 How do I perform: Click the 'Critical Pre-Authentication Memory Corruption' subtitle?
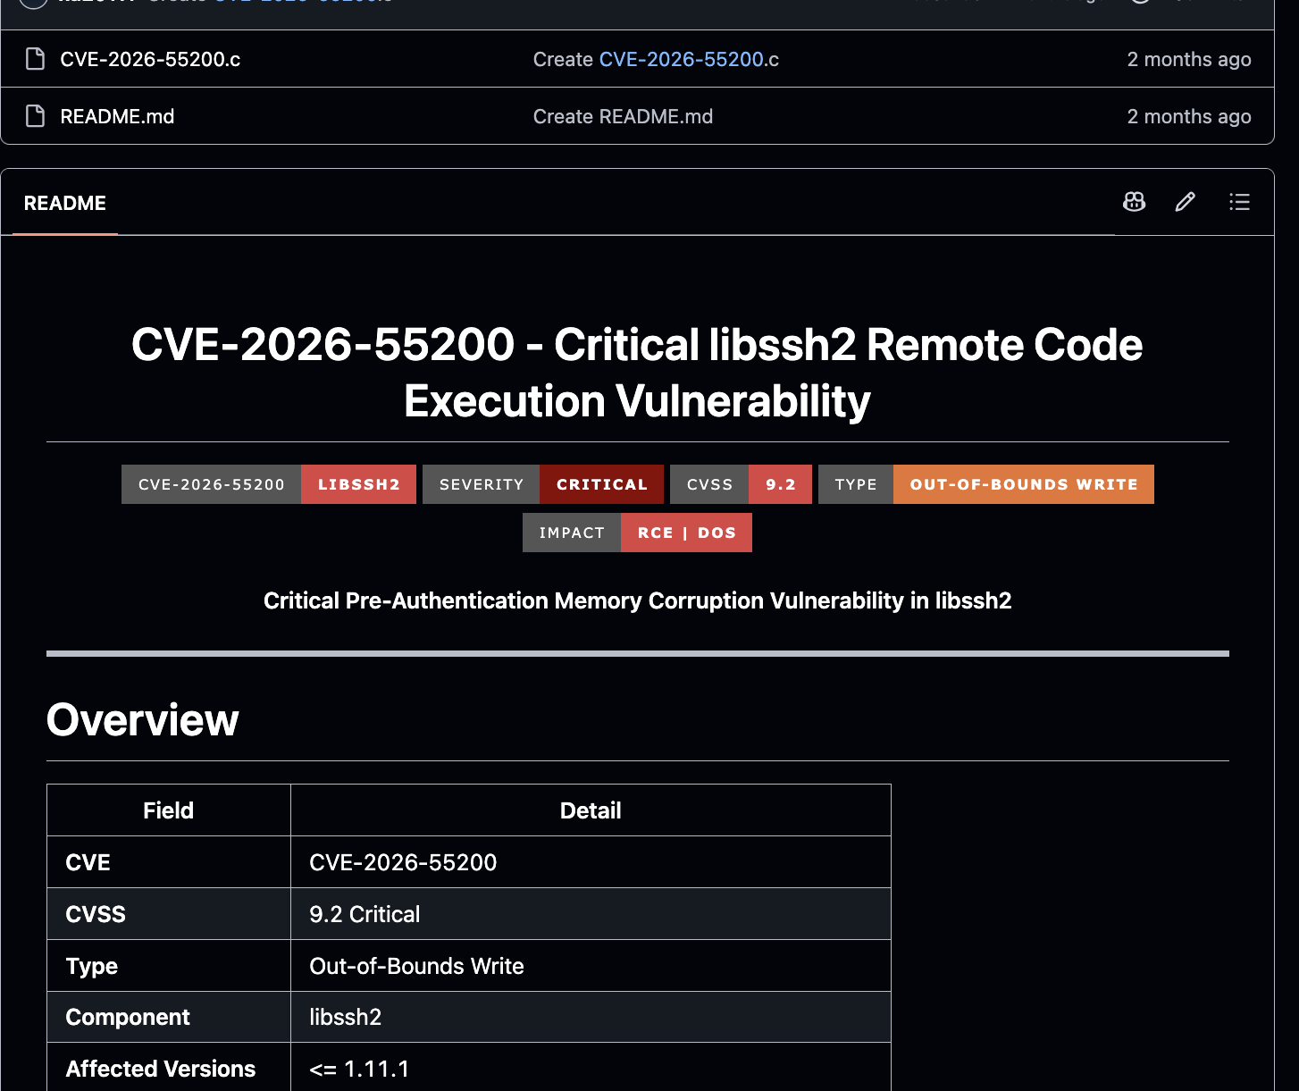point(637,600)
